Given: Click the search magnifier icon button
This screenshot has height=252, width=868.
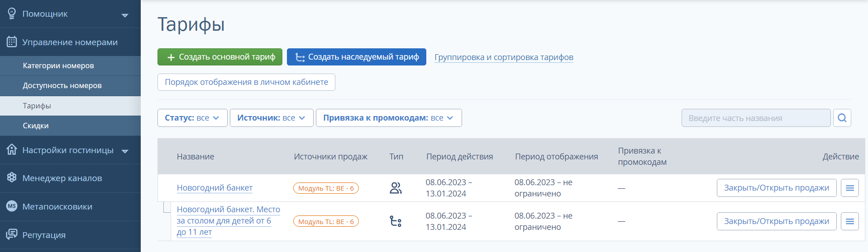Looking at the screenshot, I should pyautogui.click(x=842, y=118).
